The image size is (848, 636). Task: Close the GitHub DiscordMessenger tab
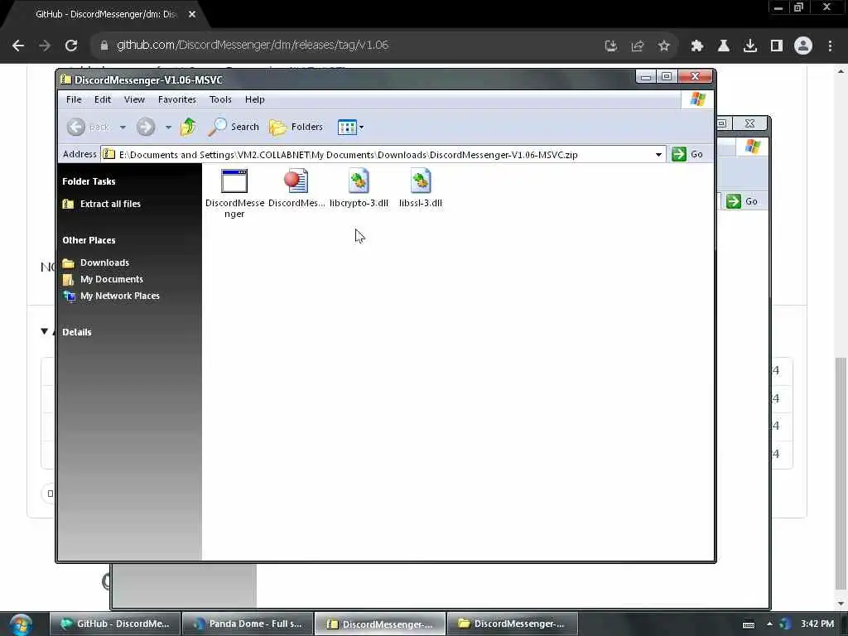(192, 15)
